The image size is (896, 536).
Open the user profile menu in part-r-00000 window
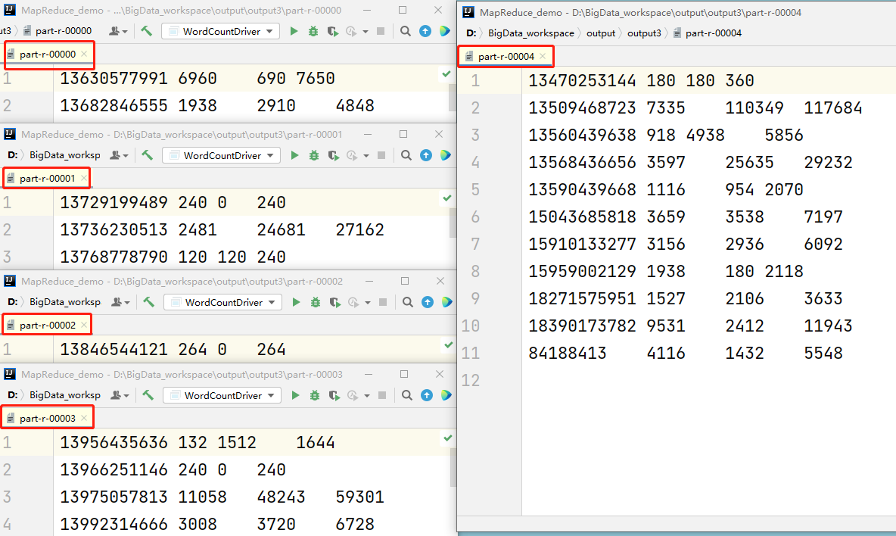point(118,31)
